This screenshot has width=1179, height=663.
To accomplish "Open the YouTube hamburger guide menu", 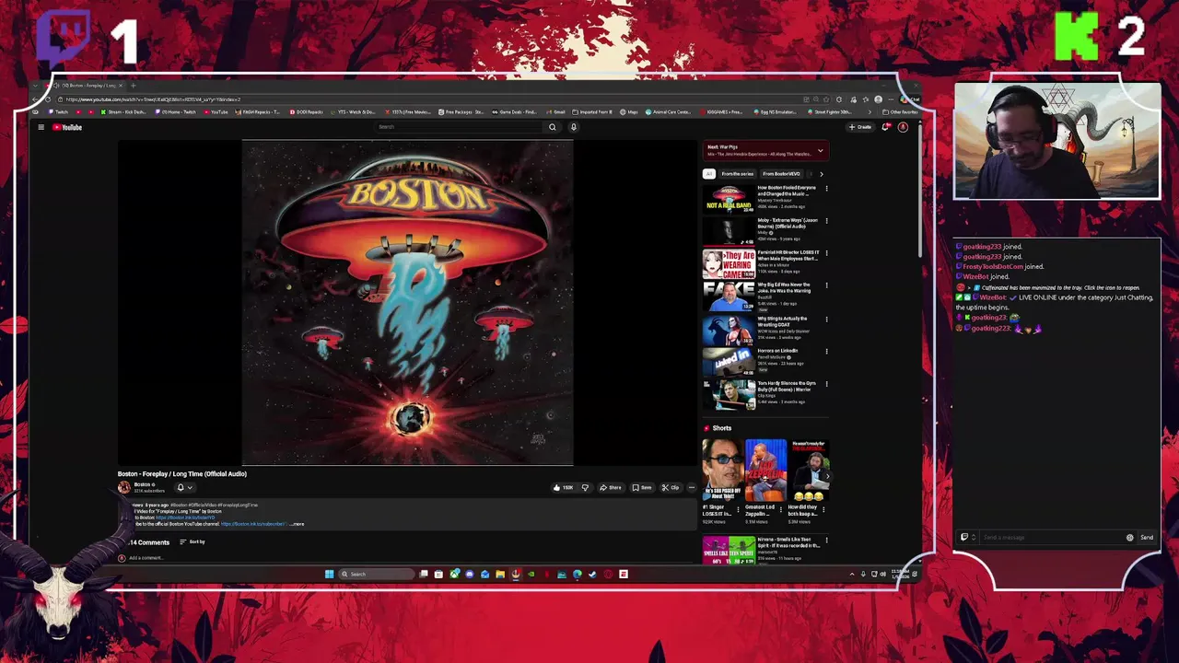I will pos(41,127).
